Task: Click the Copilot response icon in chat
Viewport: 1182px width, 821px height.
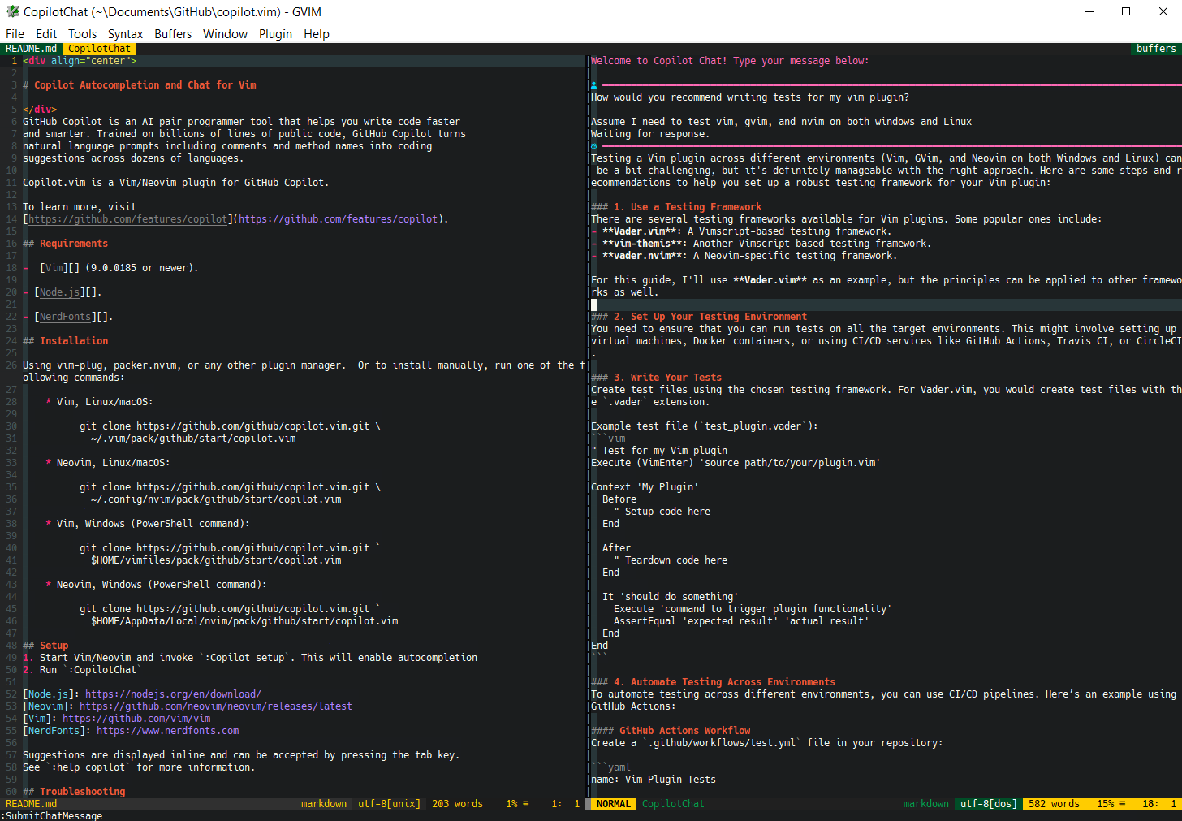Action: [594, 146]
